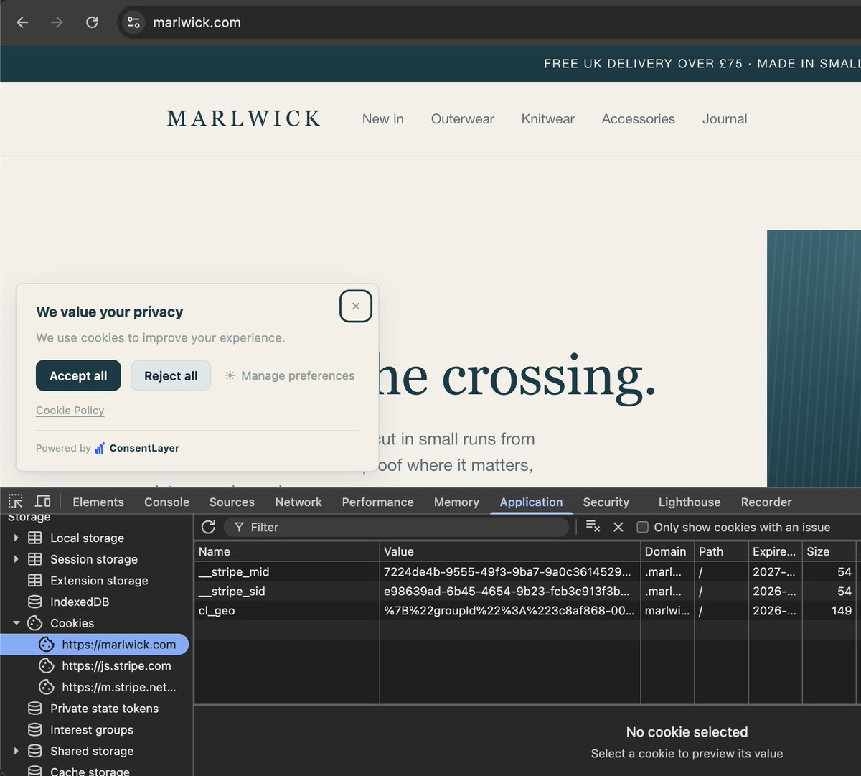The image size is (861, 776).
Task: Collapse the Cookies tree arrow
Action: tap(17, 623)
